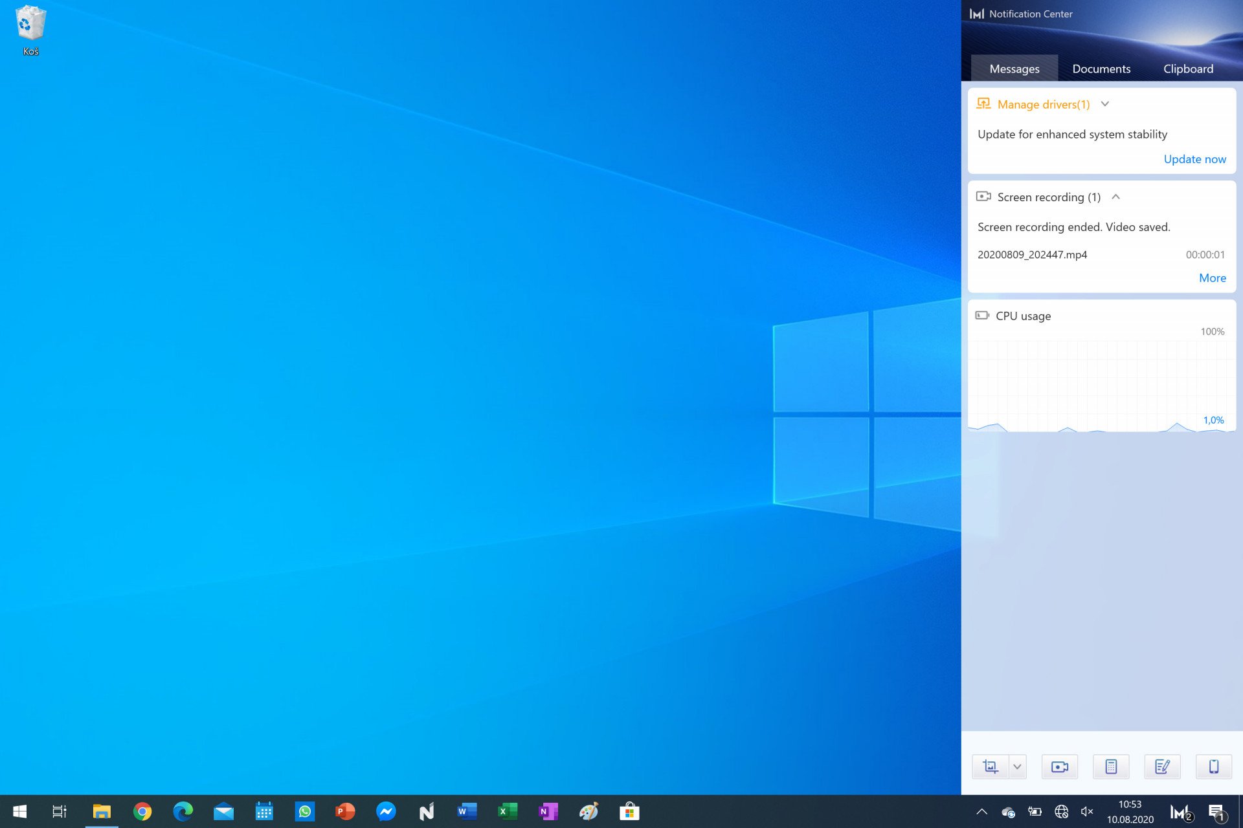Screen dimensions: 1243x828
Task: Open the Notion app from the taskbar
Action: (427, 811)
